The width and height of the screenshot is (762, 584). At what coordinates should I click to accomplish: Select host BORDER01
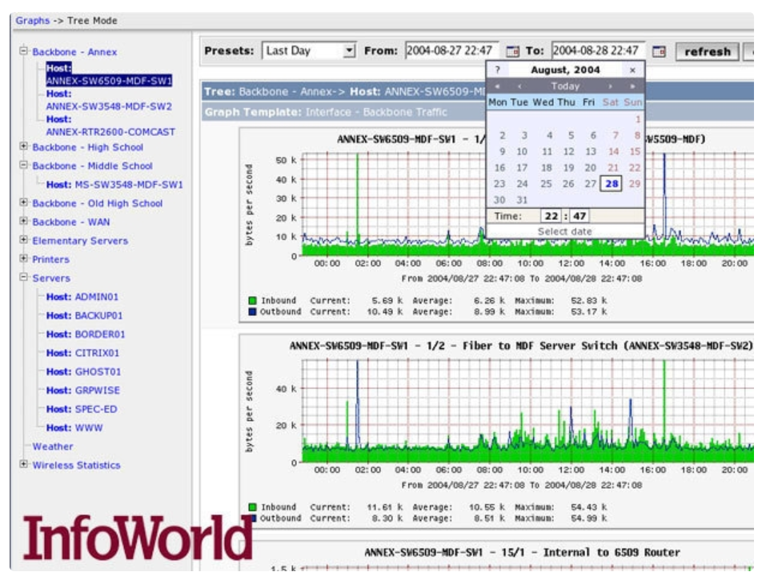tap(86, 334)
